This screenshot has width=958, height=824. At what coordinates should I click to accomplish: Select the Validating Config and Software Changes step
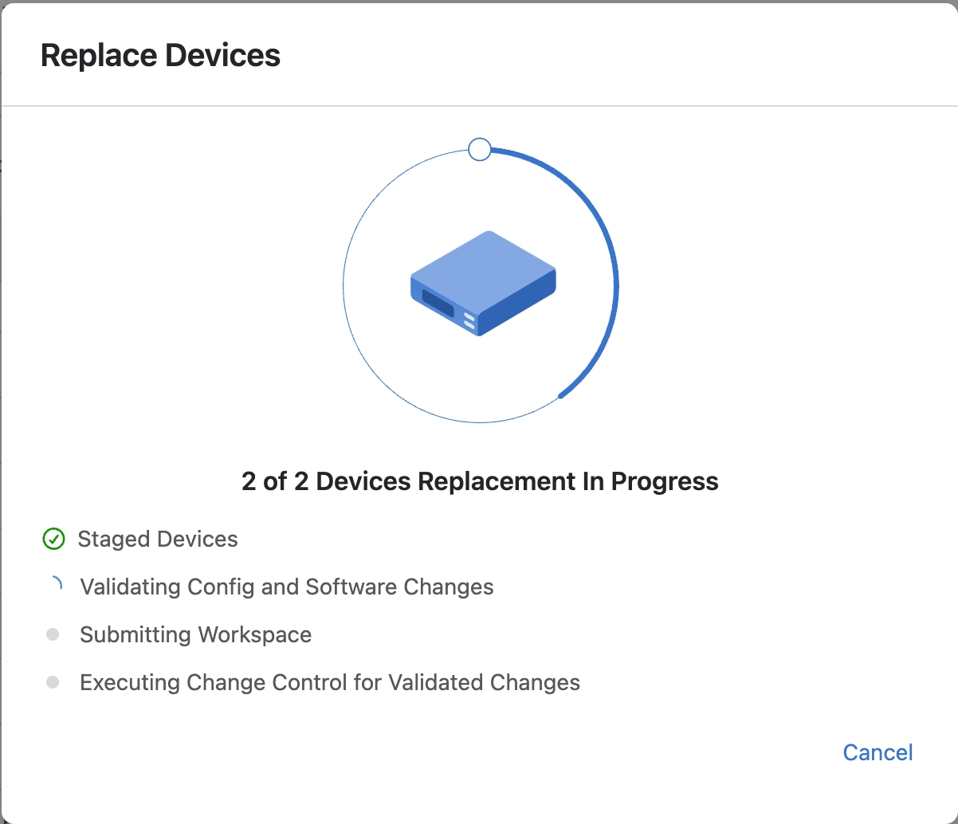coord(287,587)
